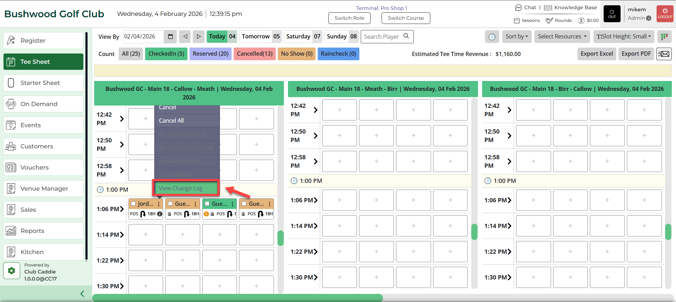Image resolution: width=676 pixels, height=302 pixels.
Task: Select checkbox on green Gue... booking
Action: (207, 204)
